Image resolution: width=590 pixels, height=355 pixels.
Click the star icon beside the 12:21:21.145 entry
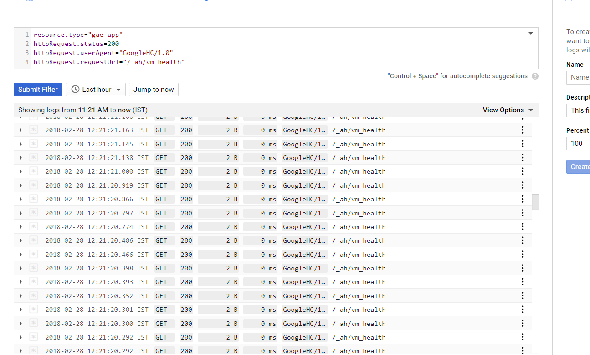click(34, 144)
